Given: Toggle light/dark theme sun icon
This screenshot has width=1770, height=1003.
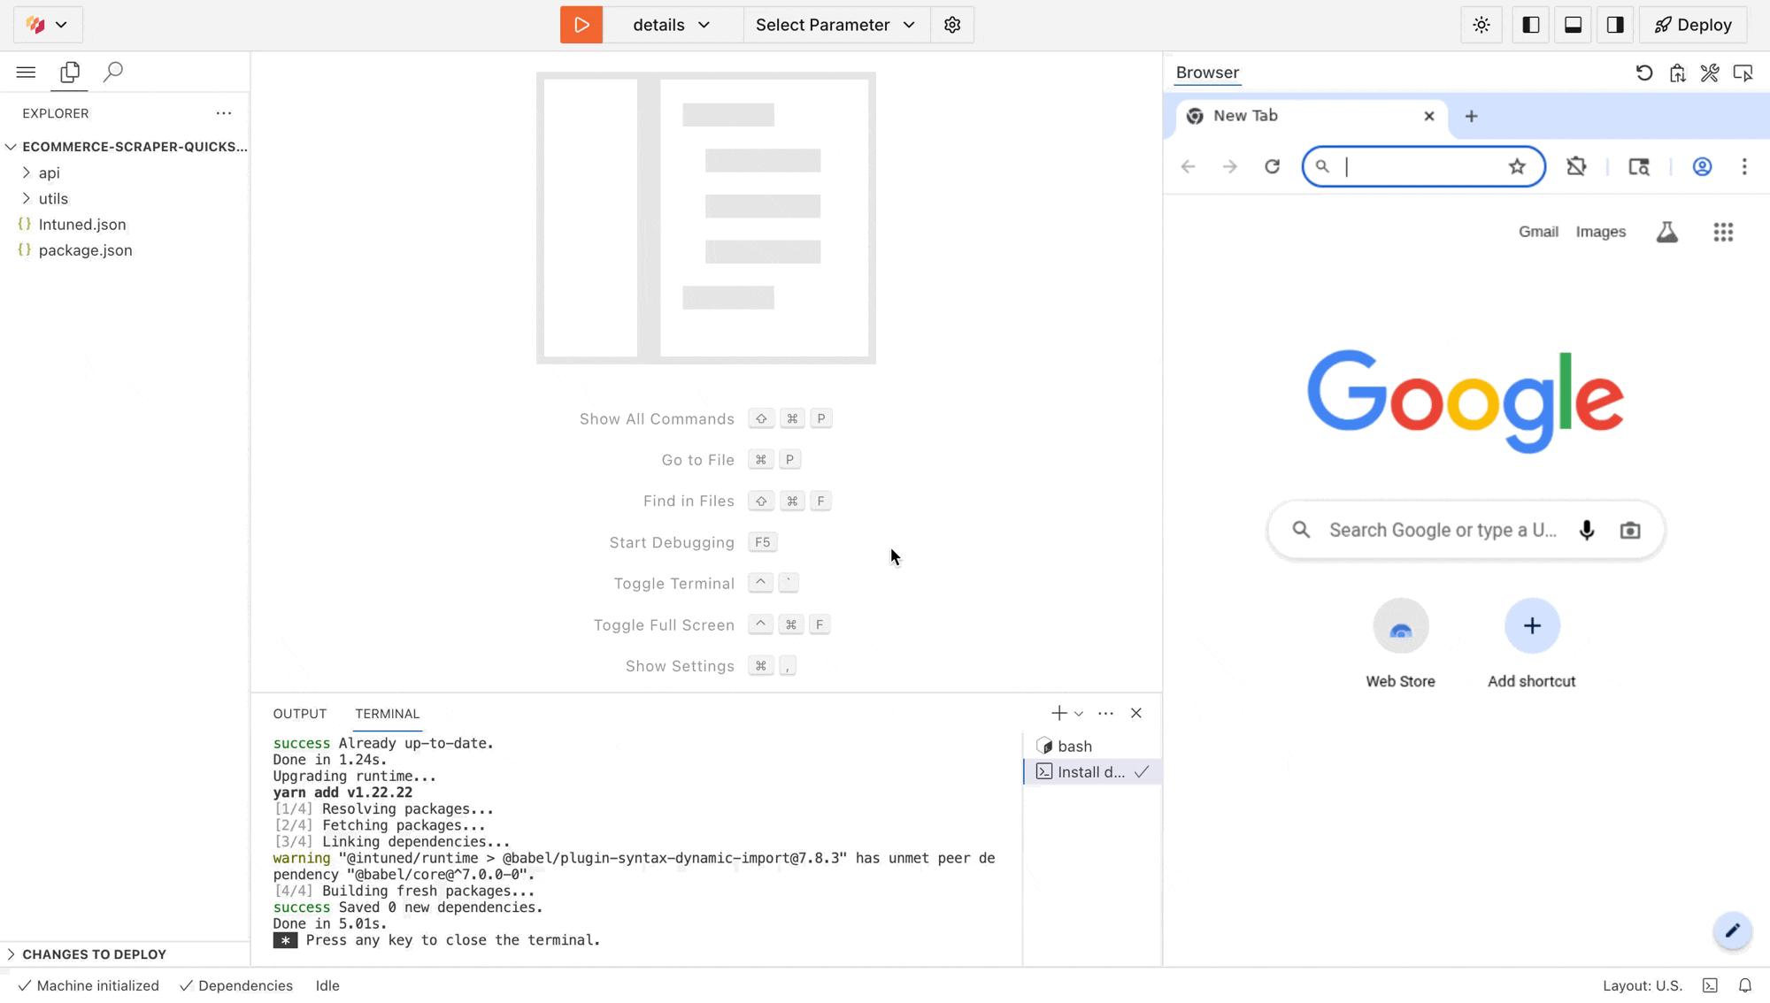Looking at the screenshot, I should [1481, 25].
